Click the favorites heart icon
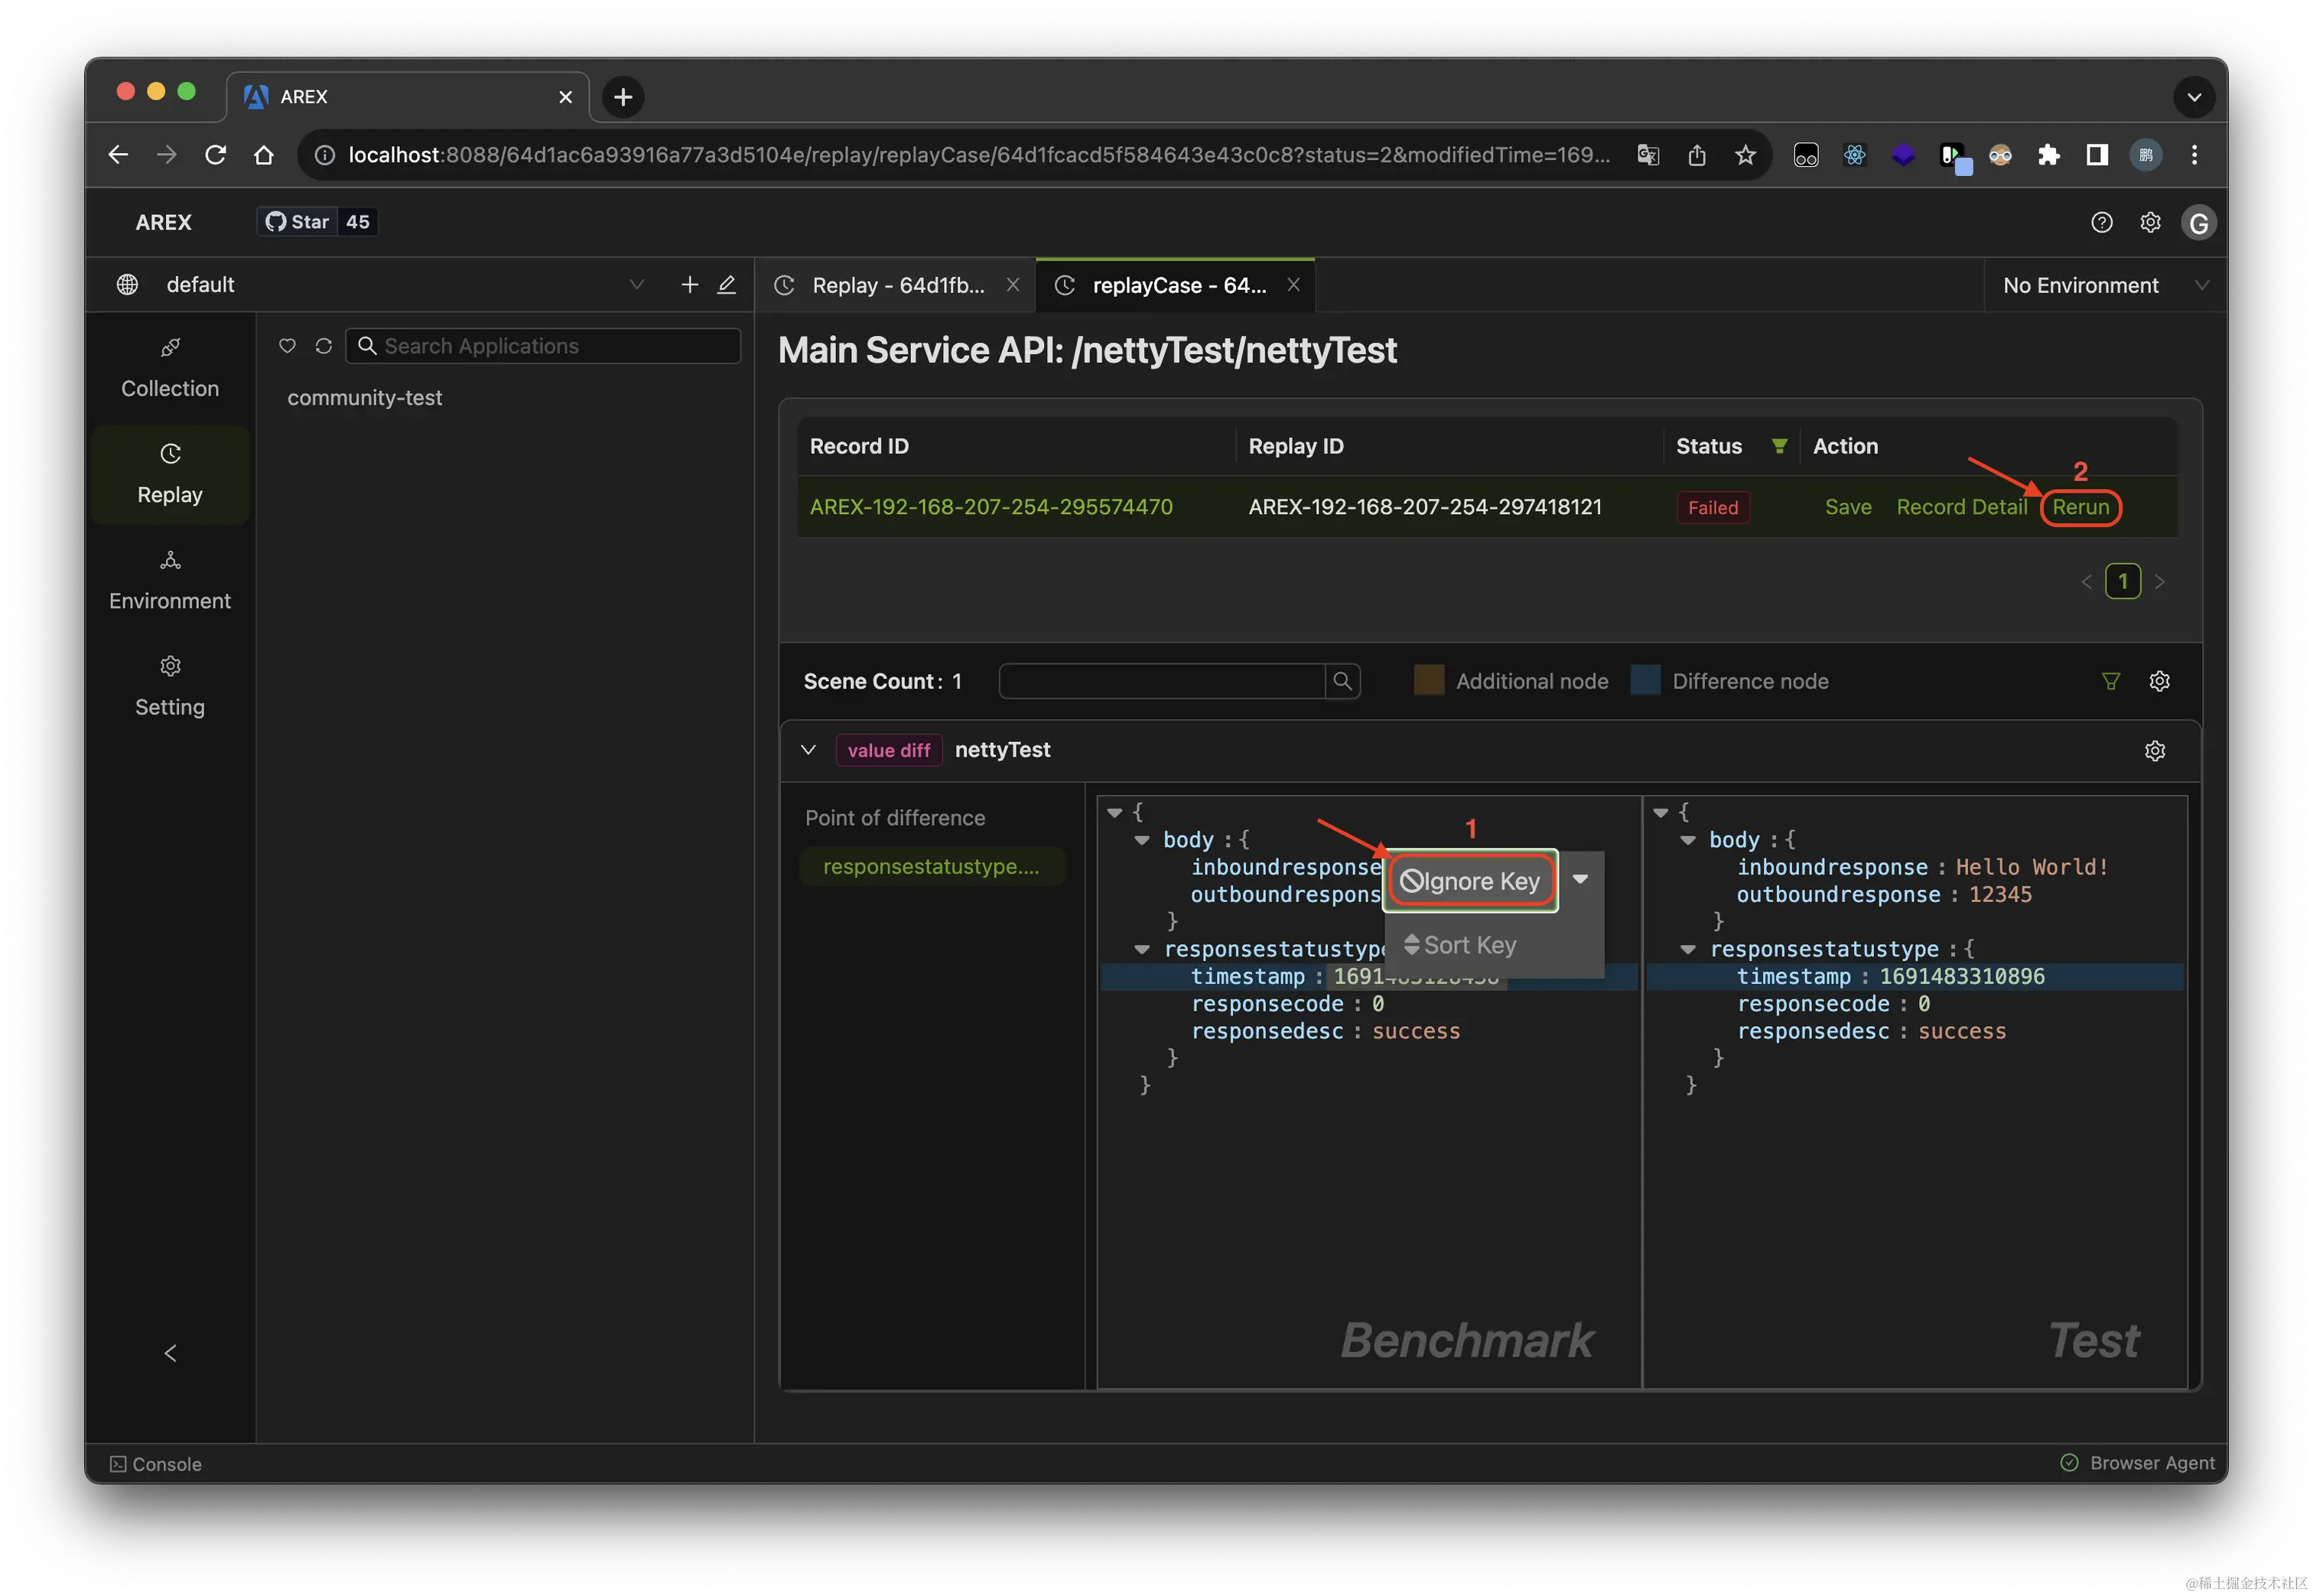2313x1596 pixels. click(x=287, y=346)
